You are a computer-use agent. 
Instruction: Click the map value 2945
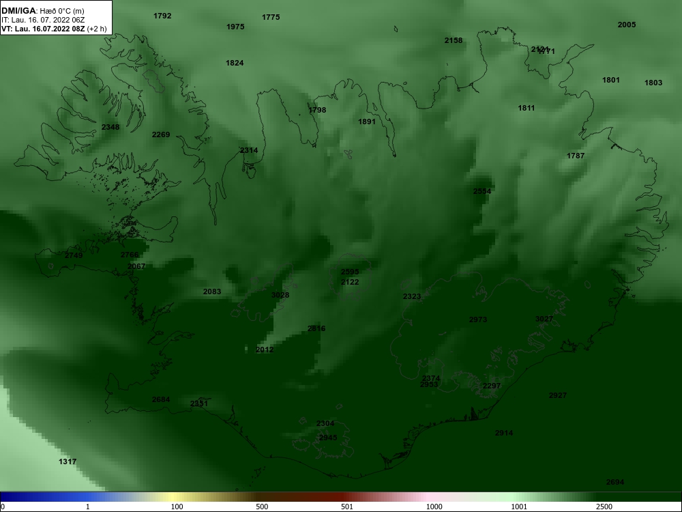click(328, 438)
